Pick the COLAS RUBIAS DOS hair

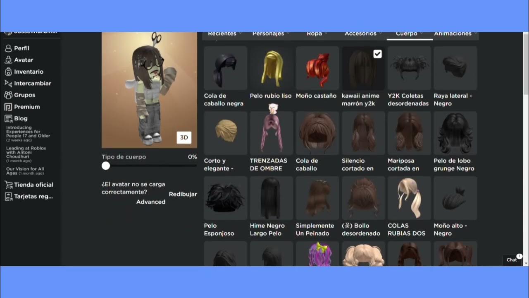(409, 198)
